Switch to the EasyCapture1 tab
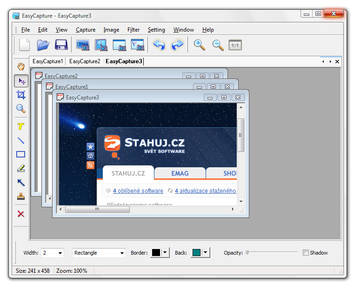This screenshot has width=354, height=289. [47, 61]
